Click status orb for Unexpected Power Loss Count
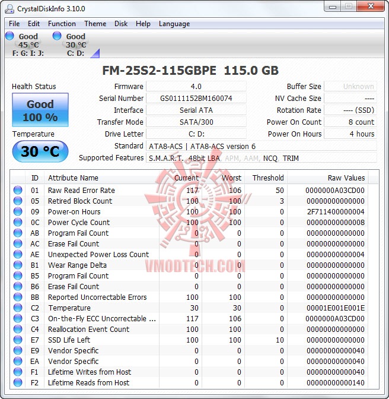The image size is (389, 399). tap(18, 254)
